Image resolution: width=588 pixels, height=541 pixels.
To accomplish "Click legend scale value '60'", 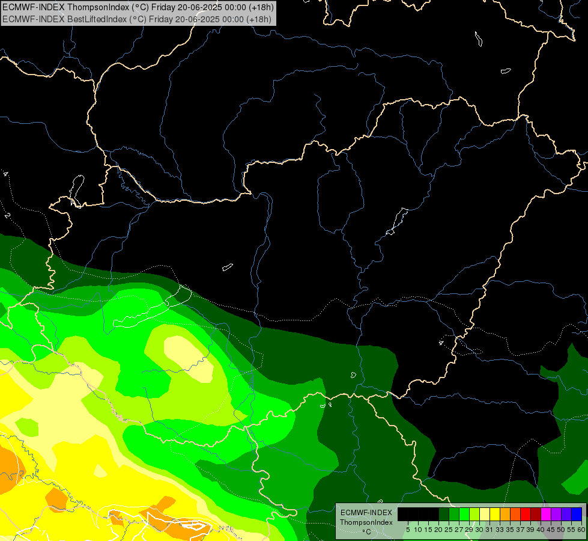I will [x=581, y=530].
